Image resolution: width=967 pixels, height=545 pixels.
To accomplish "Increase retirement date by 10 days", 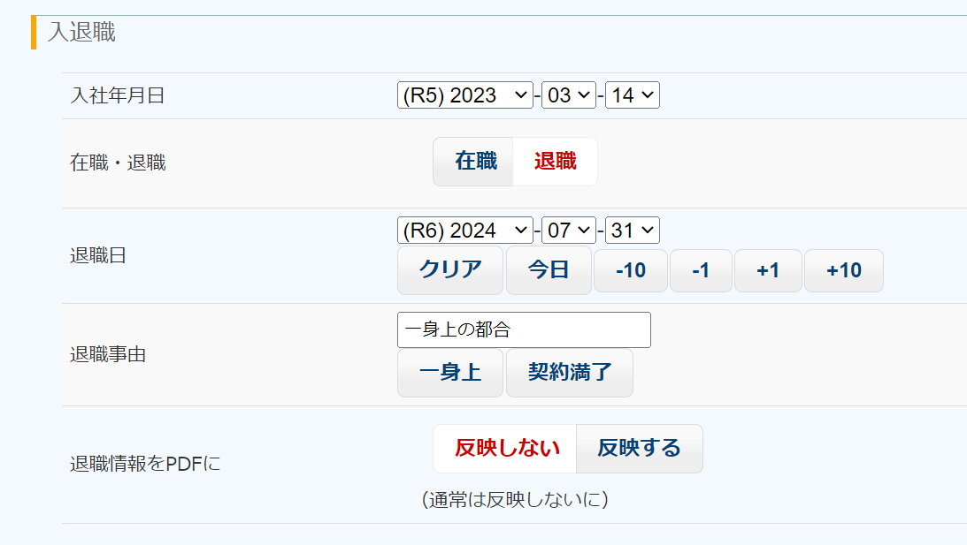I will tap(843, 271).
